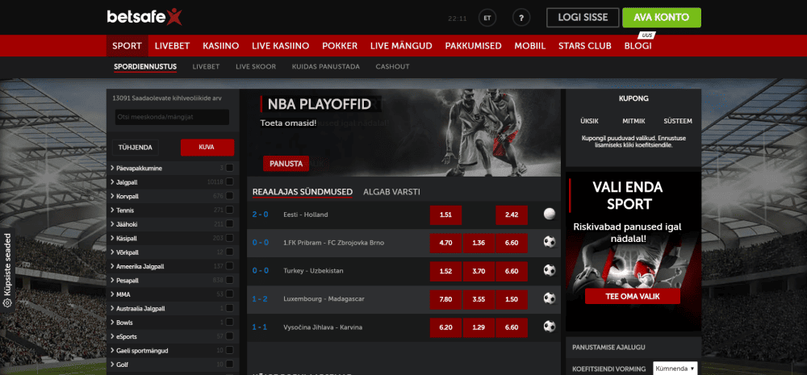Screen dimensions: 807x375
Task: Tick the Võrkpall checkbox
Action: tap(229, 252)
